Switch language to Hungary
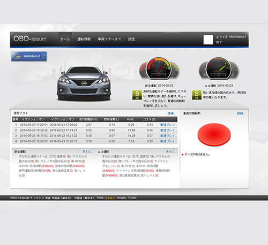The image size is (268, 245). (x=122, y=198)
